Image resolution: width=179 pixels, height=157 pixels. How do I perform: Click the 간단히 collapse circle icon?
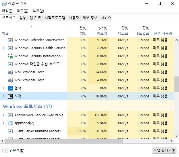point(5,151)
